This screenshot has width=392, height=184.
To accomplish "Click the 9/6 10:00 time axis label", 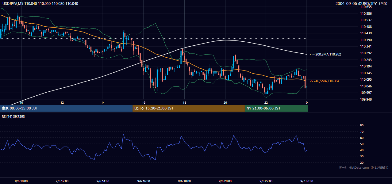I will click(21, 181).
